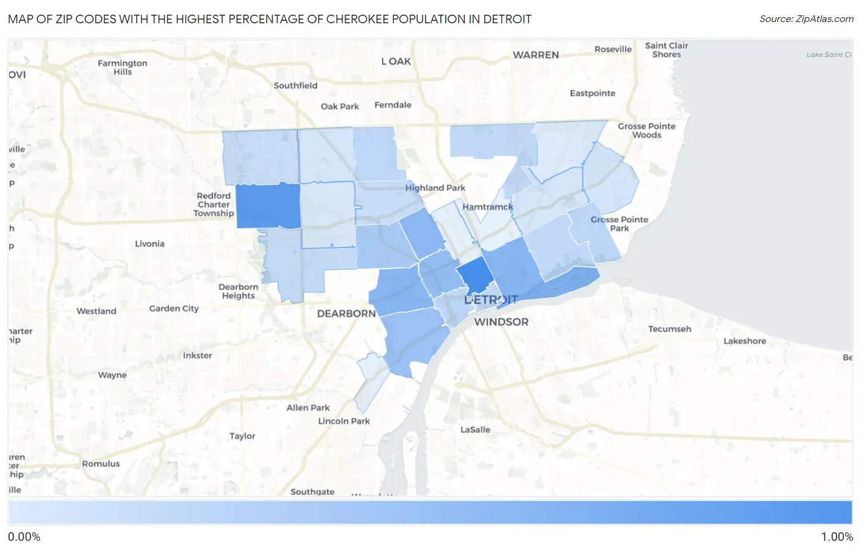
Task: Click the Garden City label
Action: pos(174,308)
